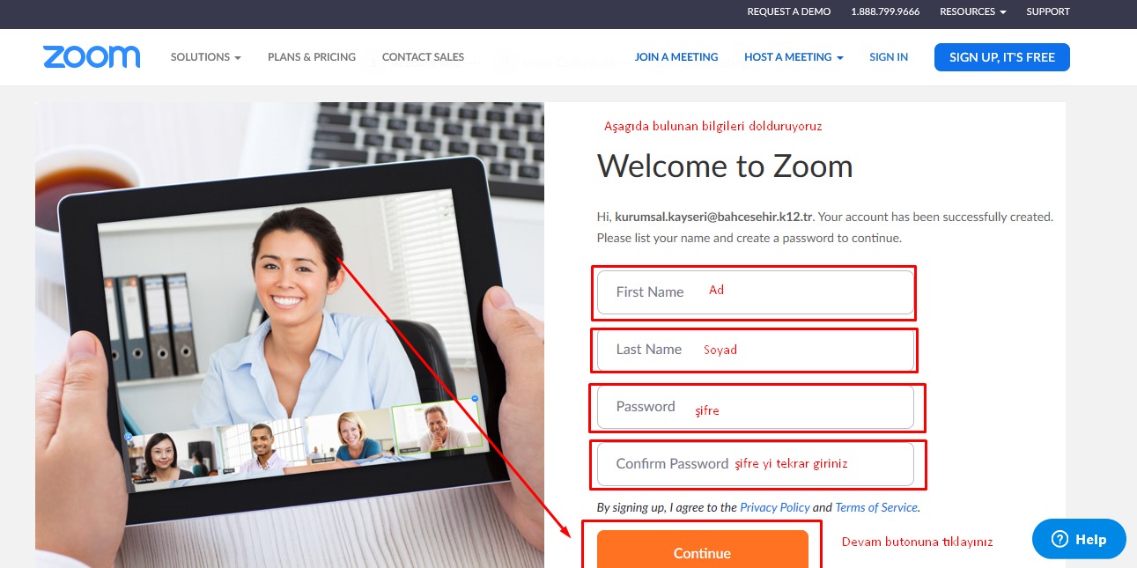The height and width of the screenshot is (568, 1137).
Task: Expand the Resources menu
Action: (972, 11)
